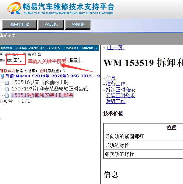Click the 畅易 platform logo icon
This screenshot has height=184, width=183.
[14, 8]
